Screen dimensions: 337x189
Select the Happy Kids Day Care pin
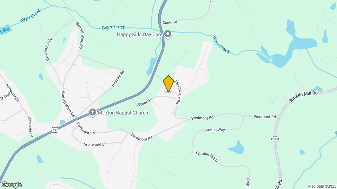168,35
